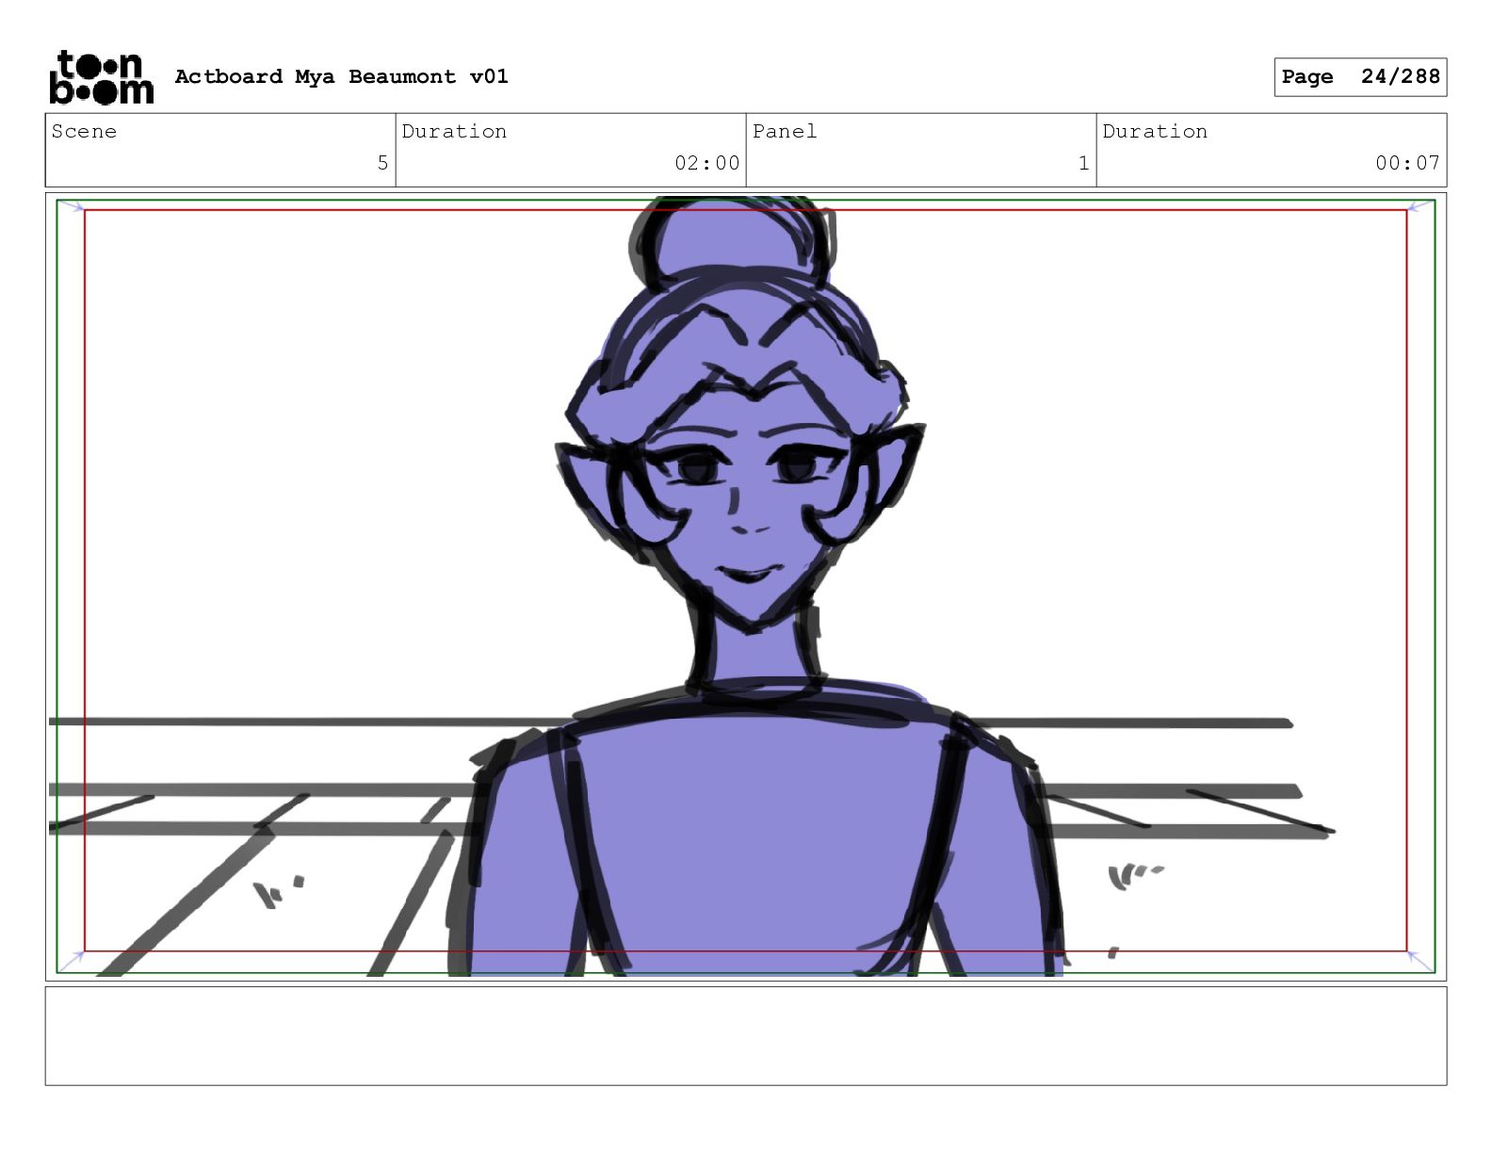This screenshot has width=1492, height=1153.
Task: Click the scene duration value '02:00'
Action: tap(706, 163)
